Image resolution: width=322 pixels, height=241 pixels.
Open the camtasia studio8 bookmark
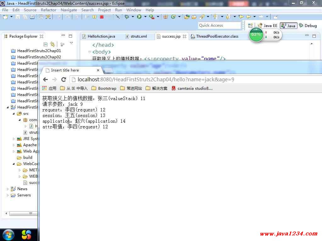click(192, 88)
